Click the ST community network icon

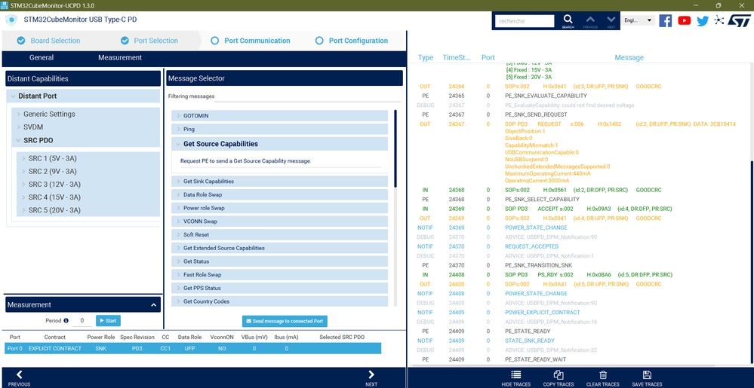(x=719, y=20)
